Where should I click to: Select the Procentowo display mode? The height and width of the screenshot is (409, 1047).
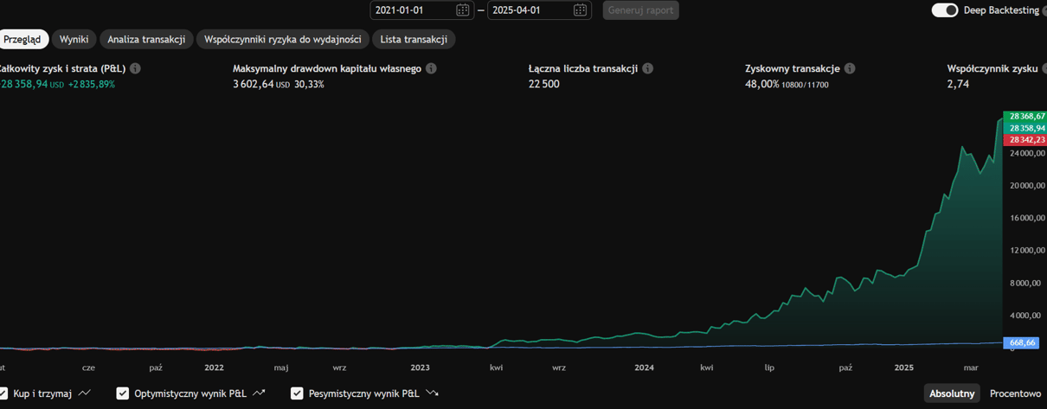(1015, 393)
